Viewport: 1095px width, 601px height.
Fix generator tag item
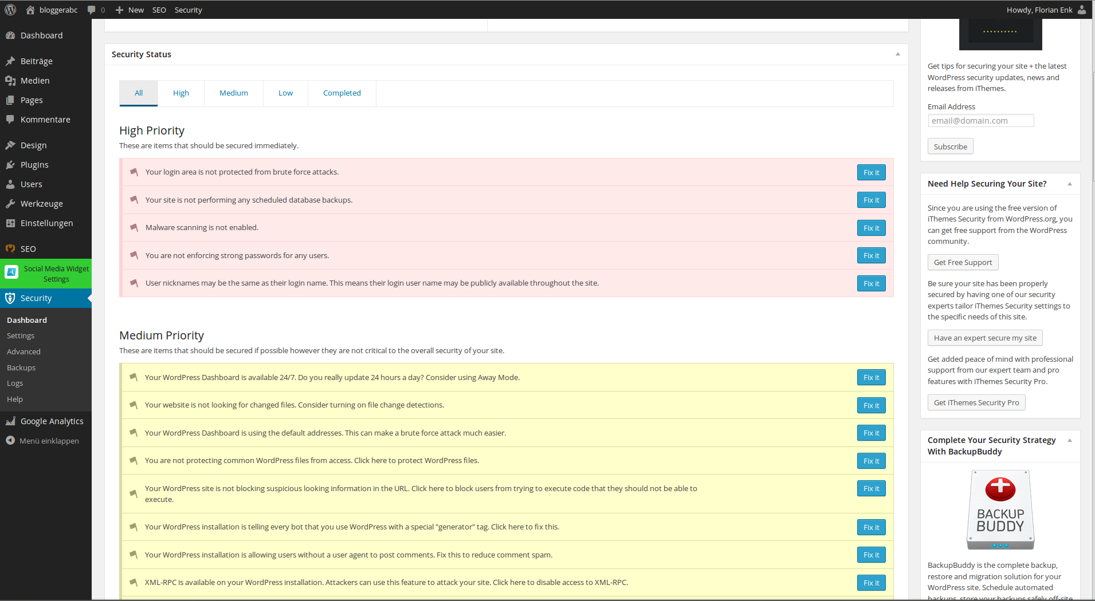click(871, 527)
